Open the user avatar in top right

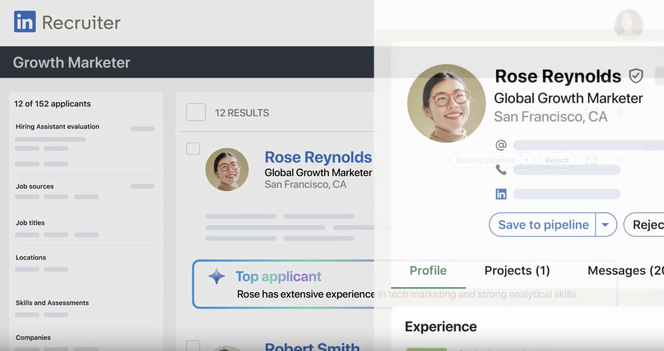pyautogui.click(x=629, y=24)
